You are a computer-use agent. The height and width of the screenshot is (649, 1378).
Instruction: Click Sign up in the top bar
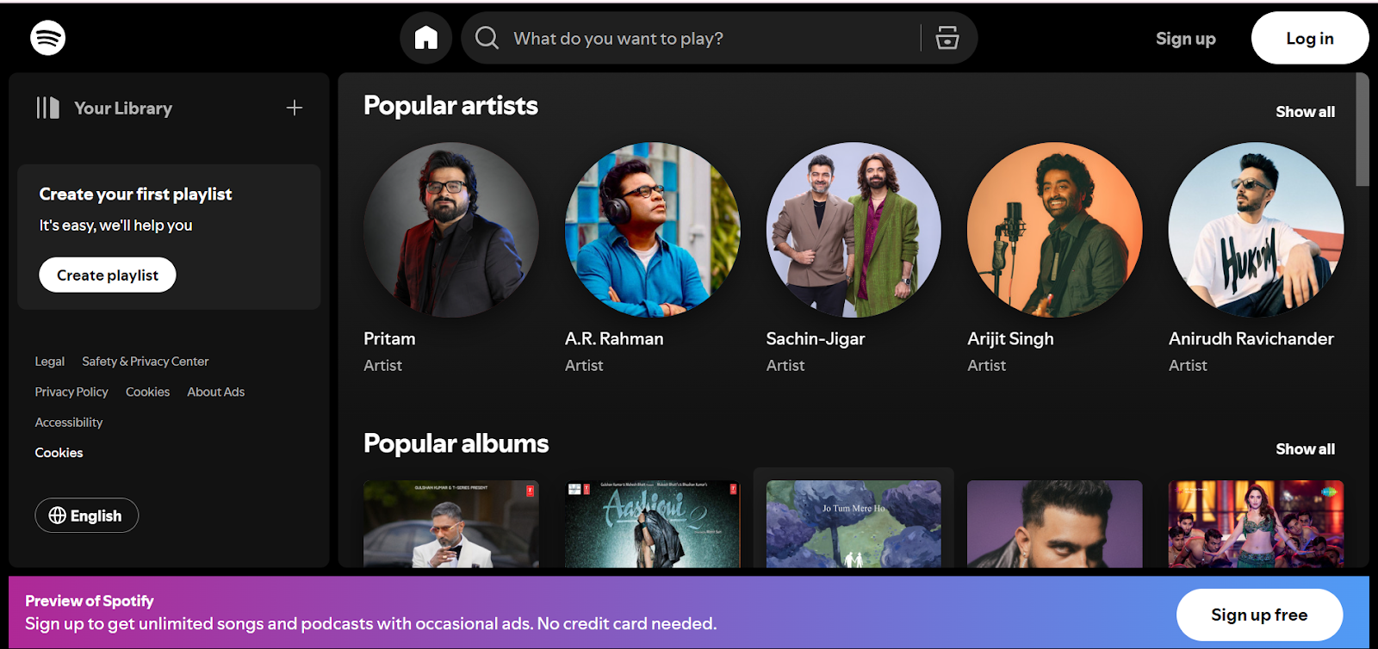(1185, 38)
